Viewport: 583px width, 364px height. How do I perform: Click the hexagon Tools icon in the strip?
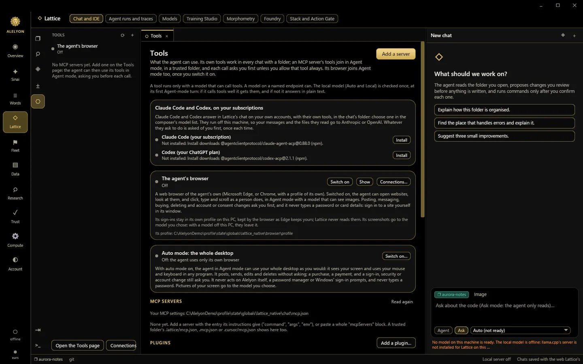[38, 102]
